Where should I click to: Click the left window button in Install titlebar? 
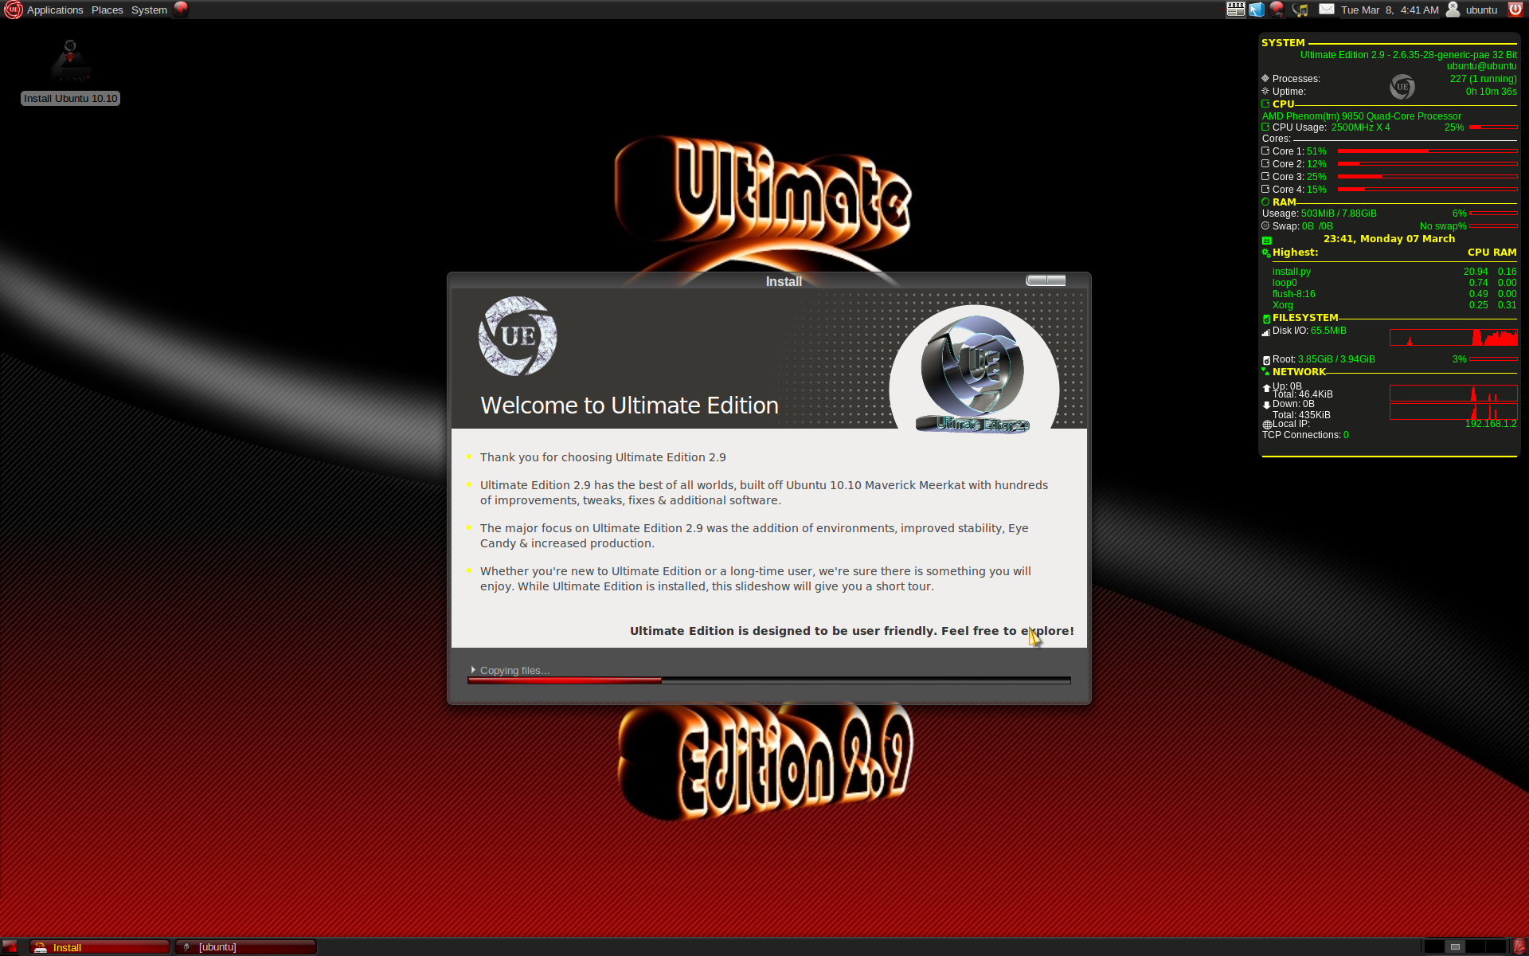click(x=1036, y=280)
